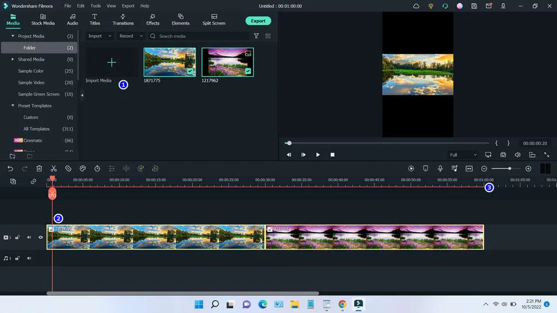This screenshot has width=557, height=313.
Task: Lock video track 1
Action: 17,237
